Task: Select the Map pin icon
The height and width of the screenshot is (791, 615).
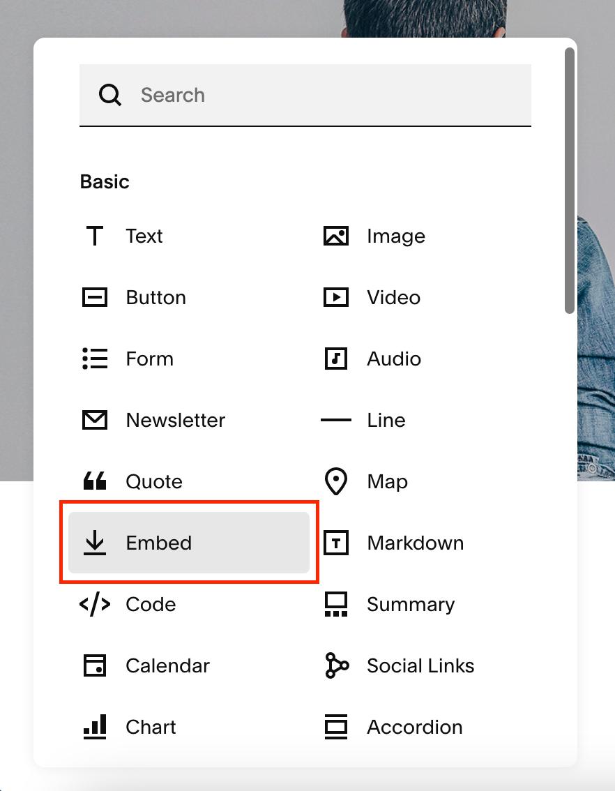Action: [x=335, y=481]
